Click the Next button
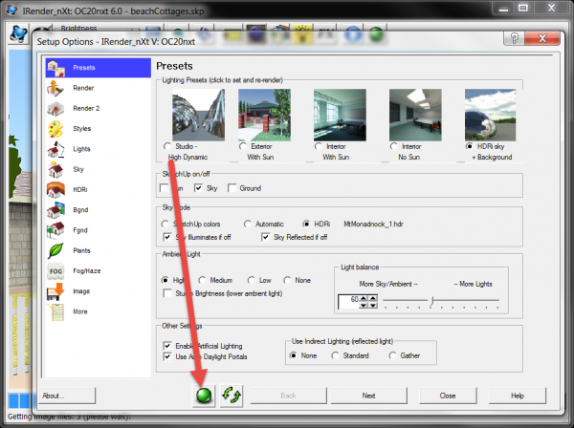Image resolution: width=574 pixels, height=428 pixels. [x=368, y=395]
